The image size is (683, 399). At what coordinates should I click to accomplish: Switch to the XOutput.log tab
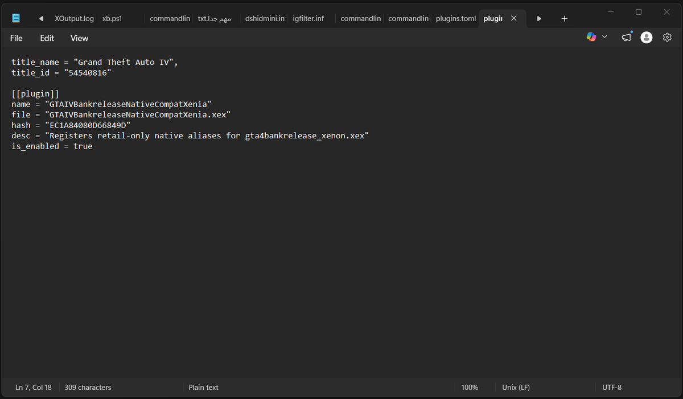click(x=74, y=19)
